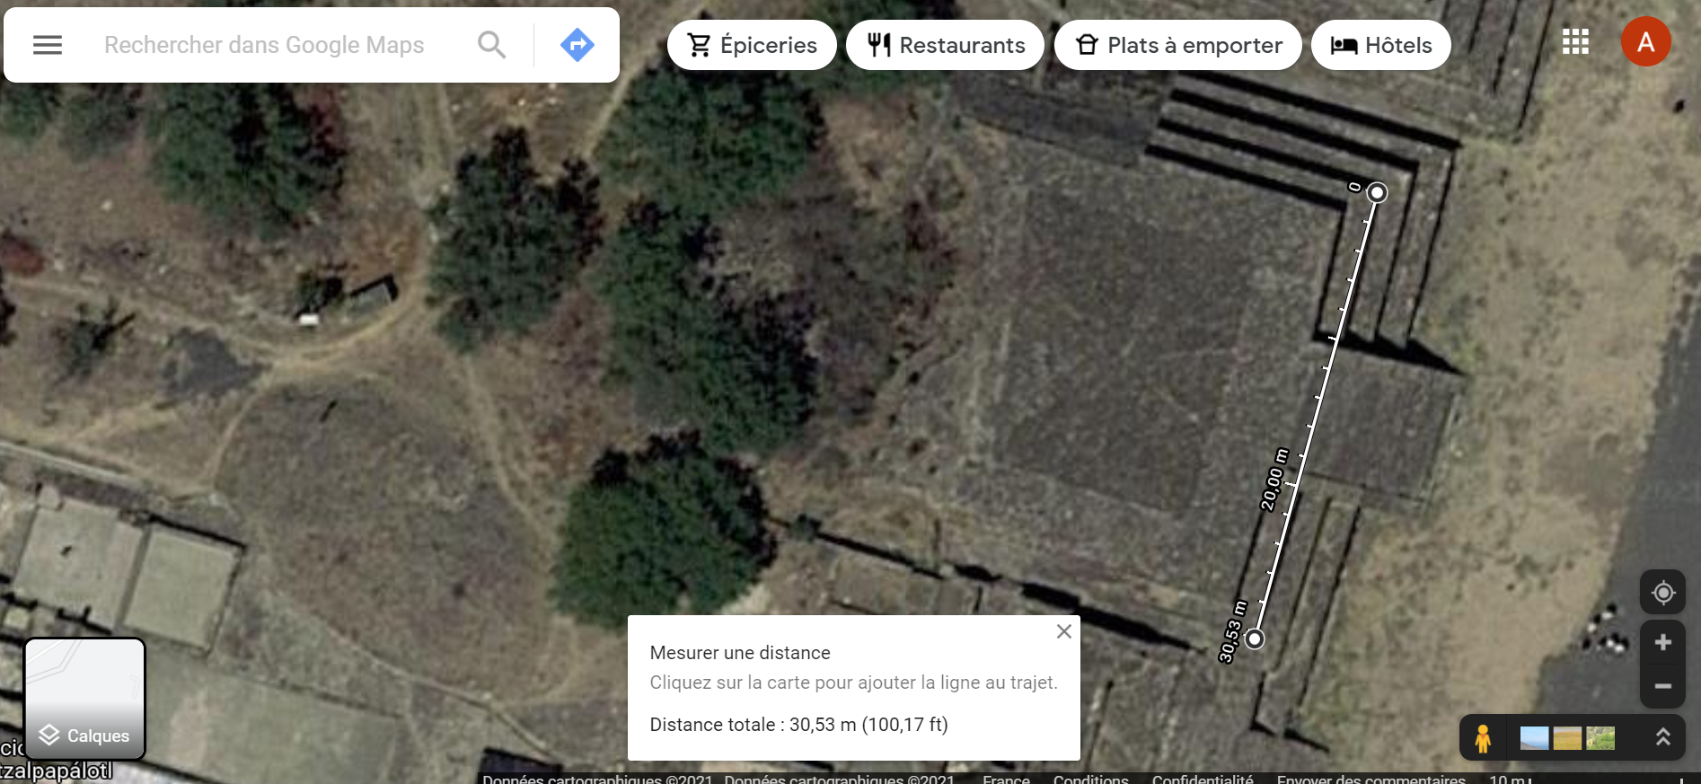Select the Restaurants category chip
The width and height of the screenshot is (1701, 784).
pyautogui.click(x=945, y=45)
